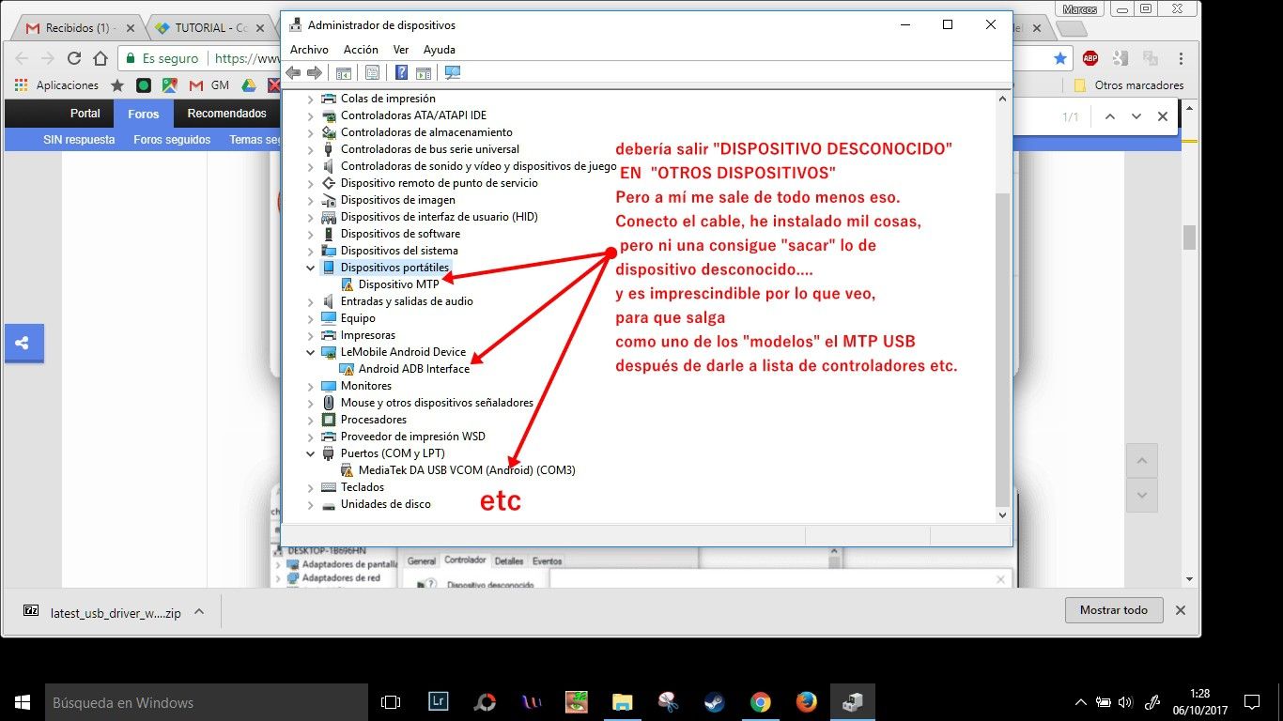Collapse the Puertos (COM y LPT) node

[x=311, y=453]
